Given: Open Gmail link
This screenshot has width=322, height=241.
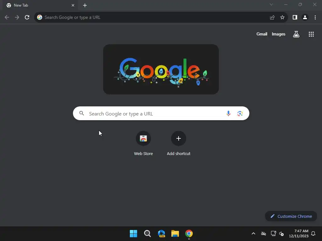Looking at the screenshot, I should [262, 34].
